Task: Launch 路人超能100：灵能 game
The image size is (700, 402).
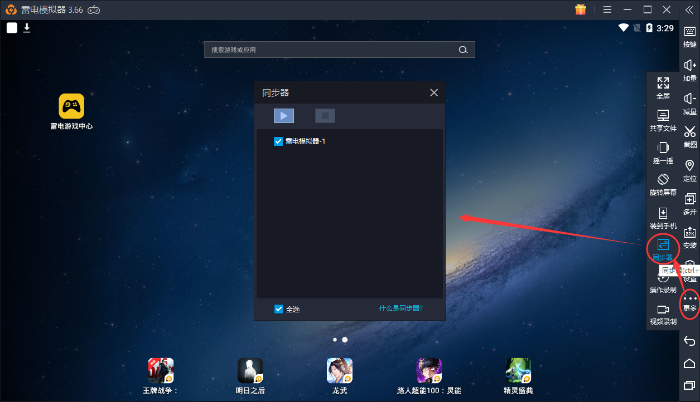Action: (x=429, y=370)
